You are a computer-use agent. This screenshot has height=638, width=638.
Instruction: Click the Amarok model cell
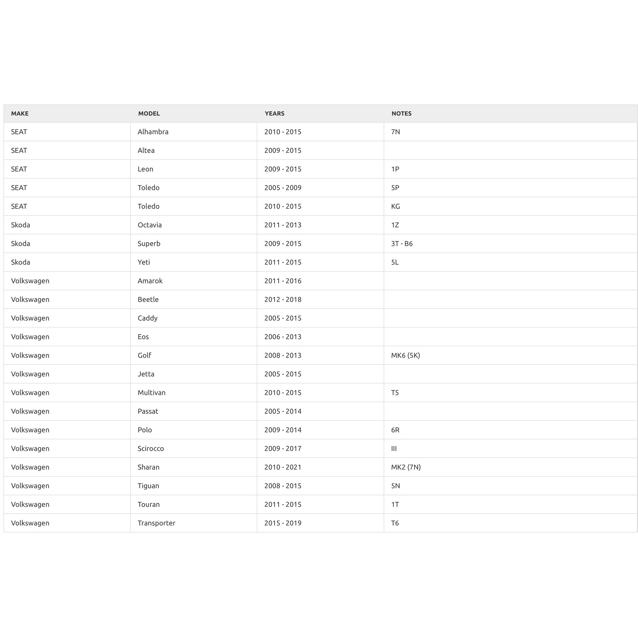point(150,281)
